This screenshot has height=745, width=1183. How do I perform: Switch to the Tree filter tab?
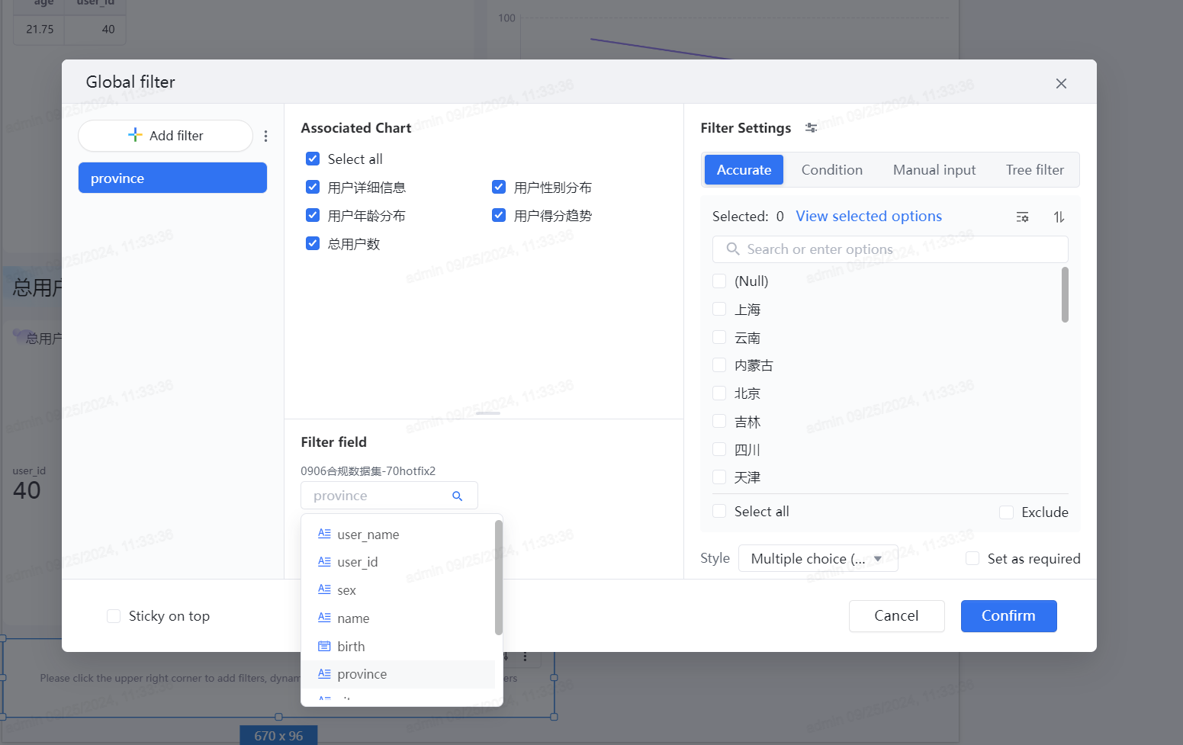[1034, 170]
